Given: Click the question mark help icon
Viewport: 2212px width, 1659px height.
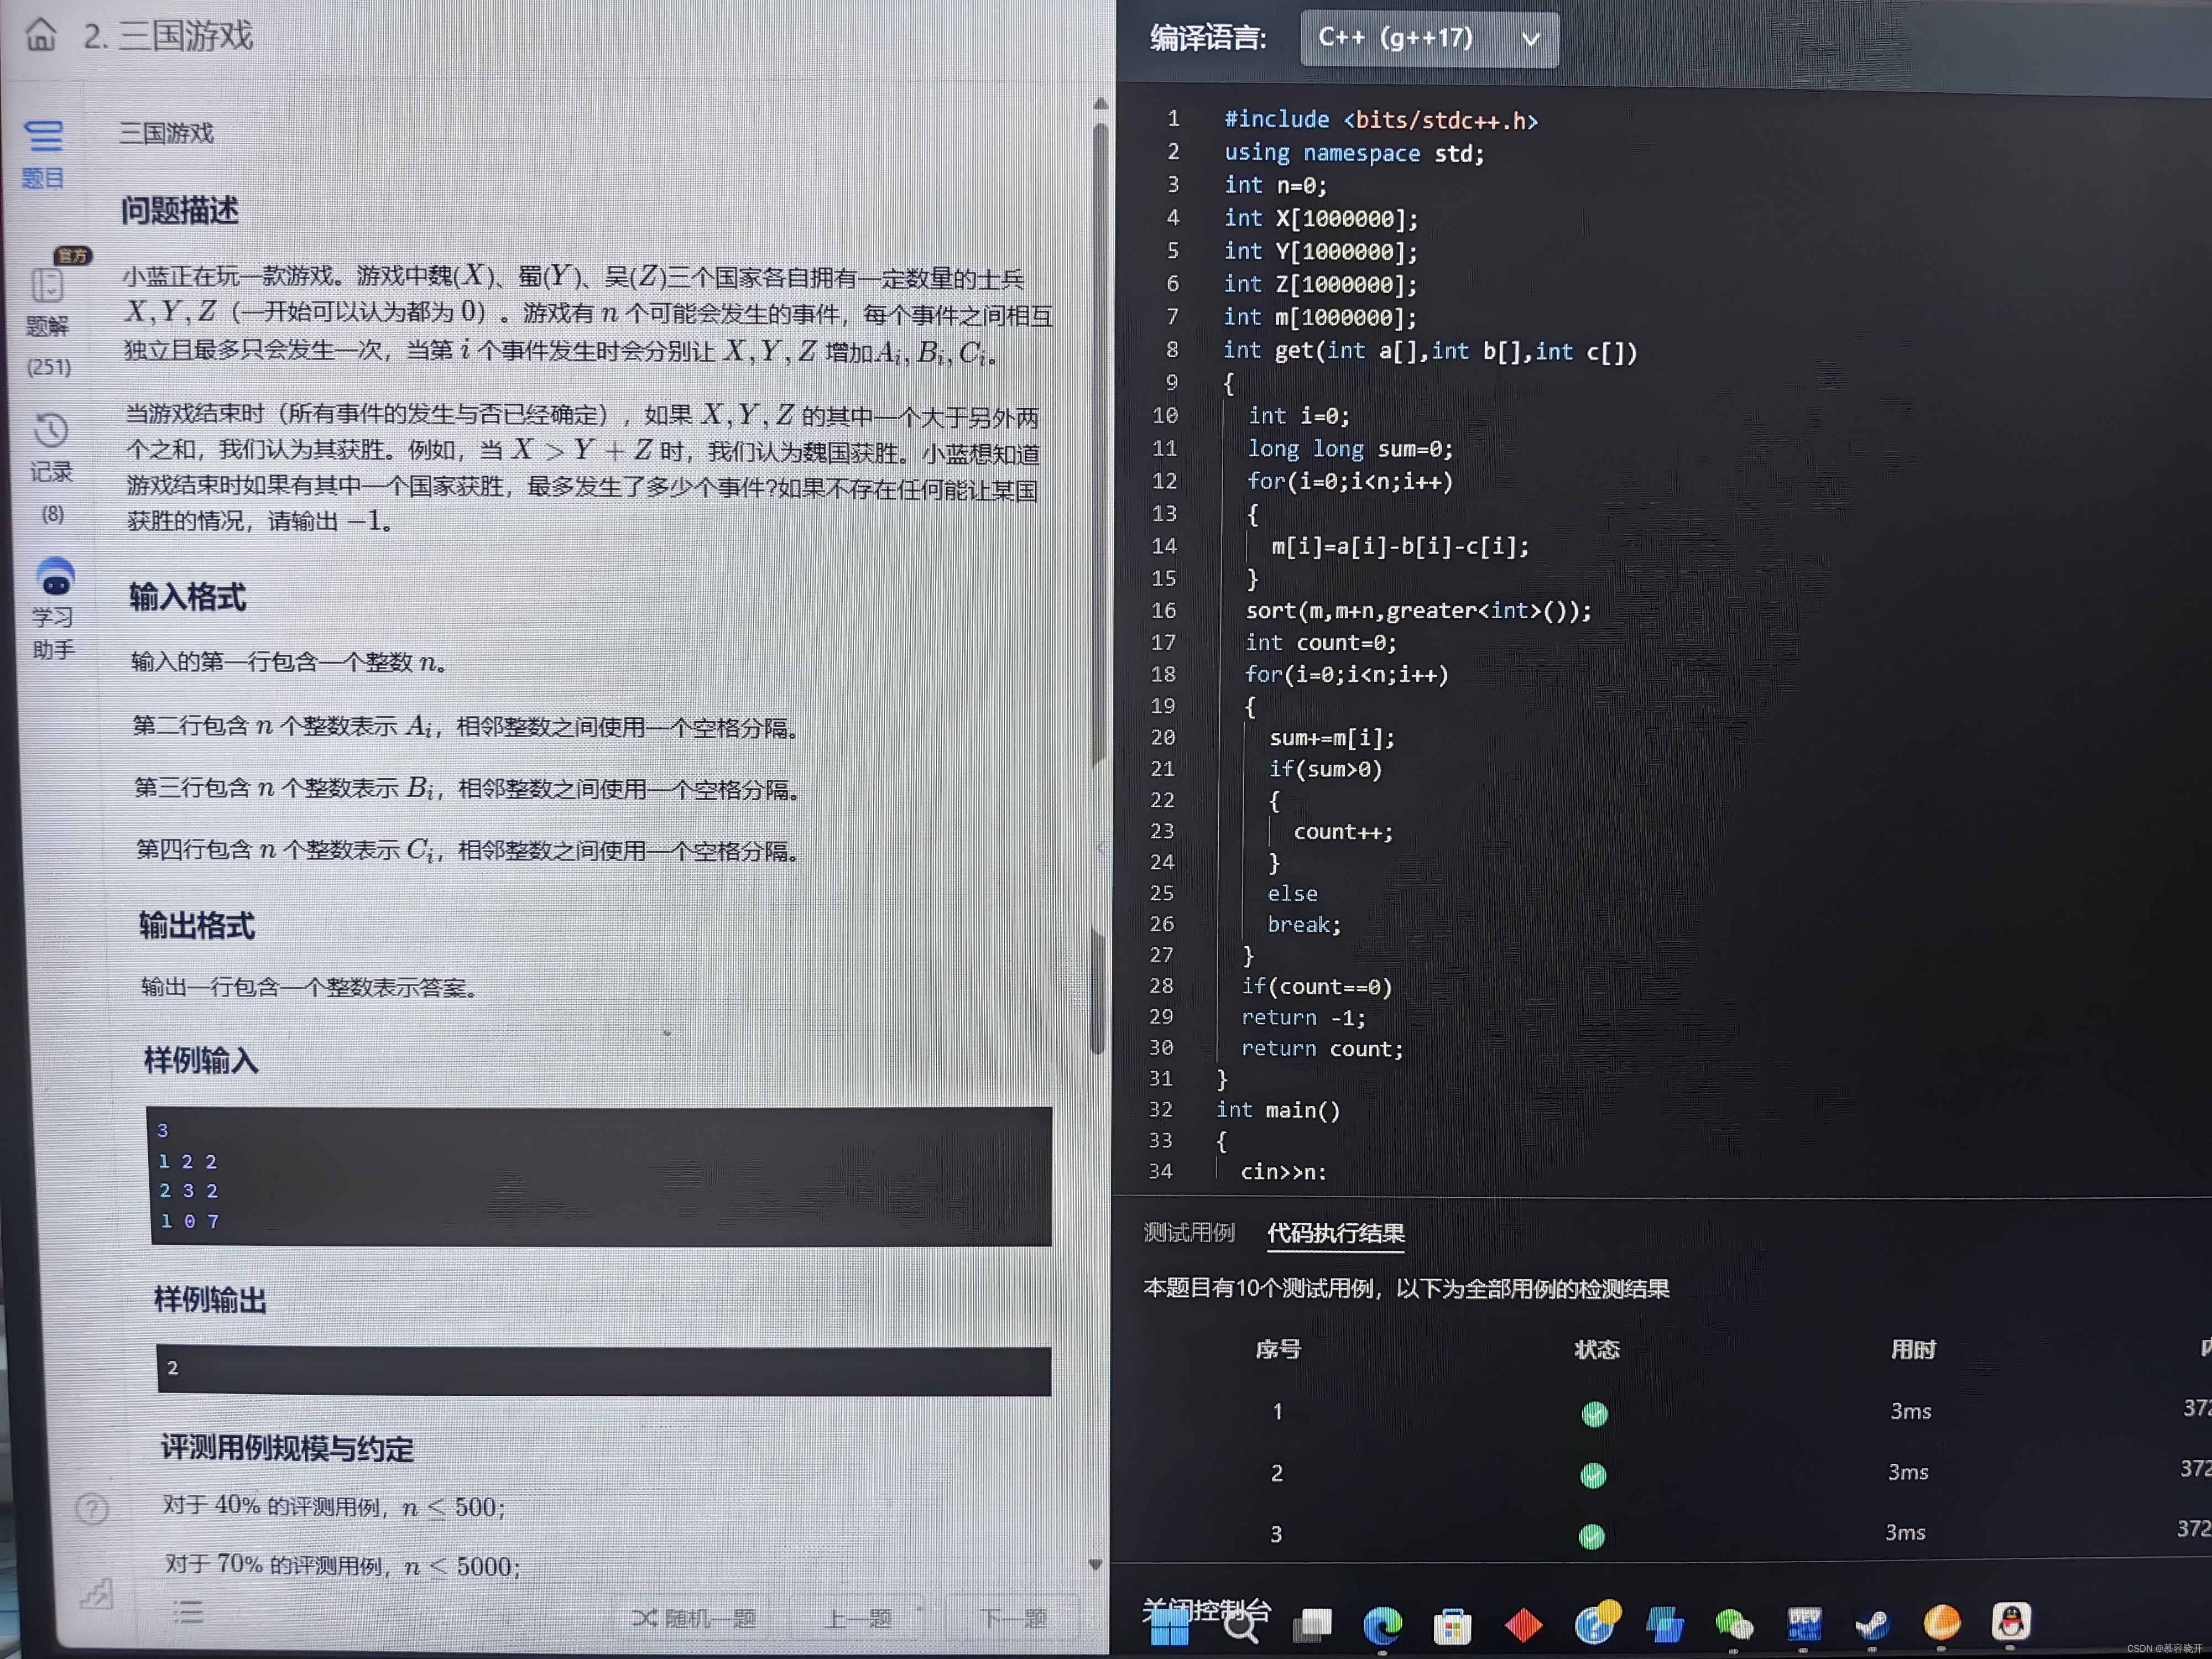Looking at the screenshot, I should tap(92, 1508).
